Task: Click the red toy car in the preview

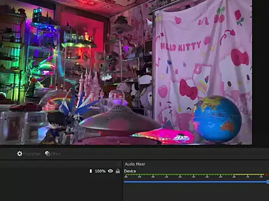Action: click(x=26, y=107)
